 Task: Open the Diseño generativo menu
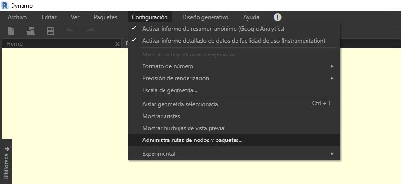coord(205,17)
